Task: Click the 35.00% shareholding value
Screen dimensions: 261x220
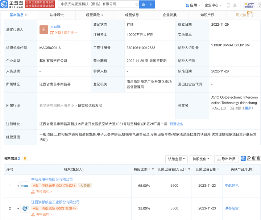Action: (x=144, y=208)
